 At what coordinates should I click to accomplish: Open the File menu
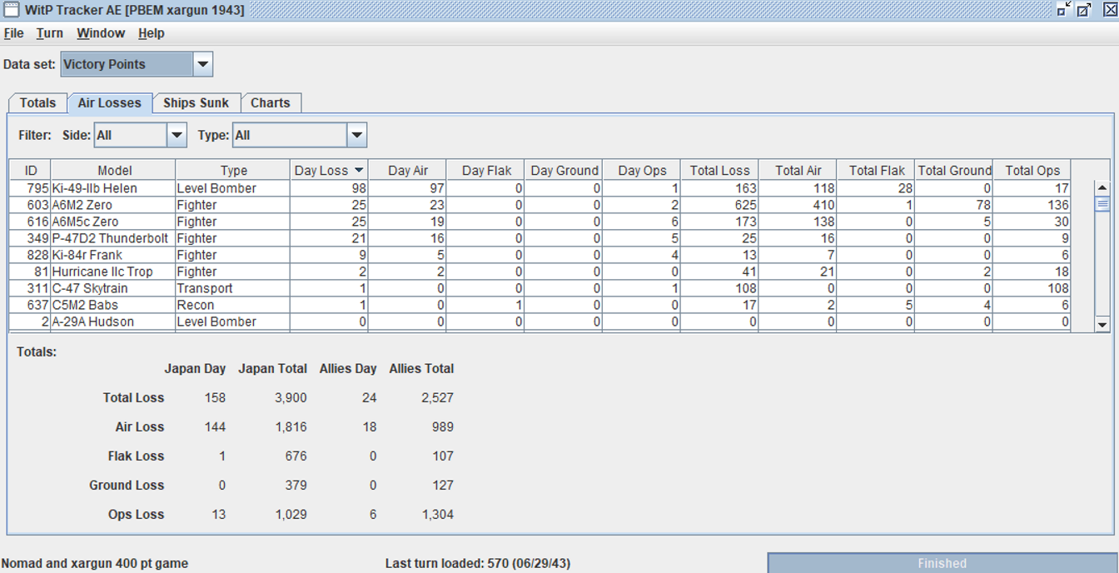tap(13, 33)
